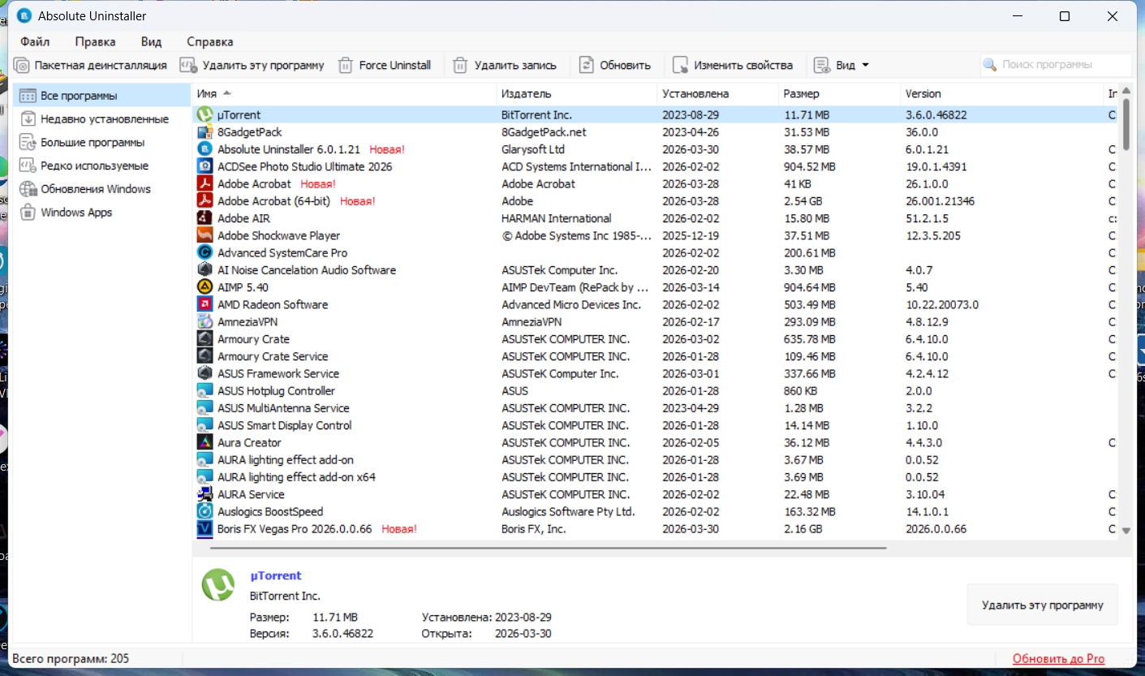1145x676 pixels.
Task: Click the ACDSee Photo Studio Ultimate 2026 icon
Action: [x=204, y=166]
